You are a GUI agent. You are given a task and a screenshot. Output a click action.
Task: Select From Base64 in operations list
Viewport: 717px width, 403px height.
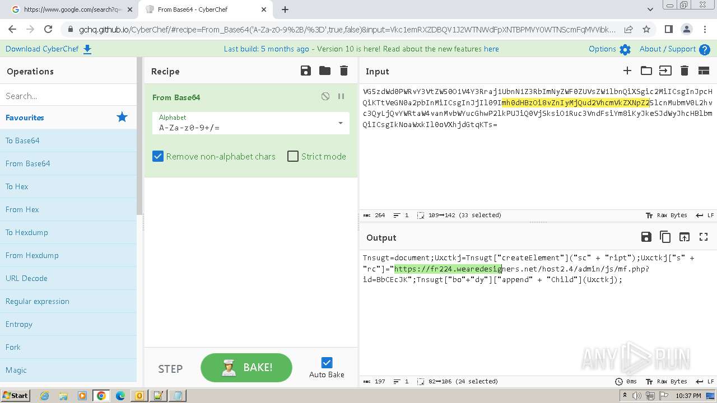pyautogui.click(x=68, y=163)
